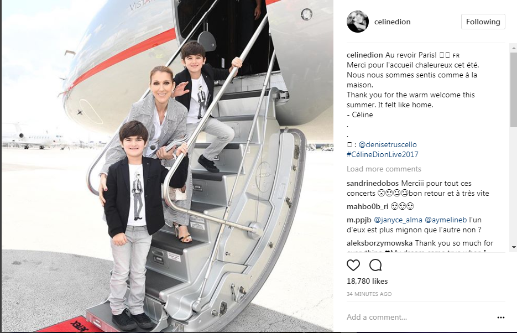Open the celinedion profile avatar
The height and width of the screenshot is (333, 517).
pos(358,22)
